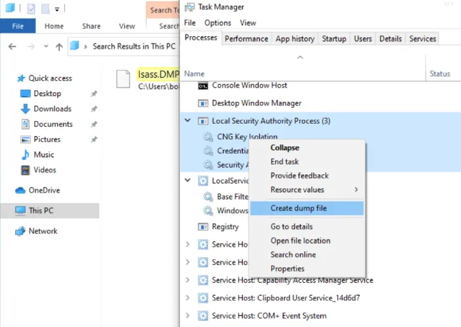Open File Explorer File tab
The height and width of the screenshot is (327, 461).
coord(18,26)
